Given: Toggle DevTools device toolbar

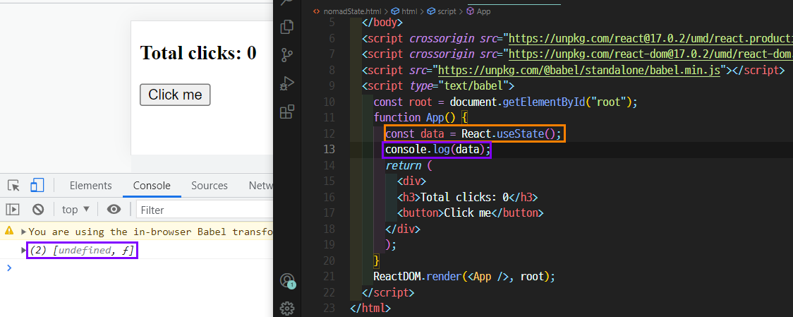Looking at the screenshot, I should click(x=37, y=186).
